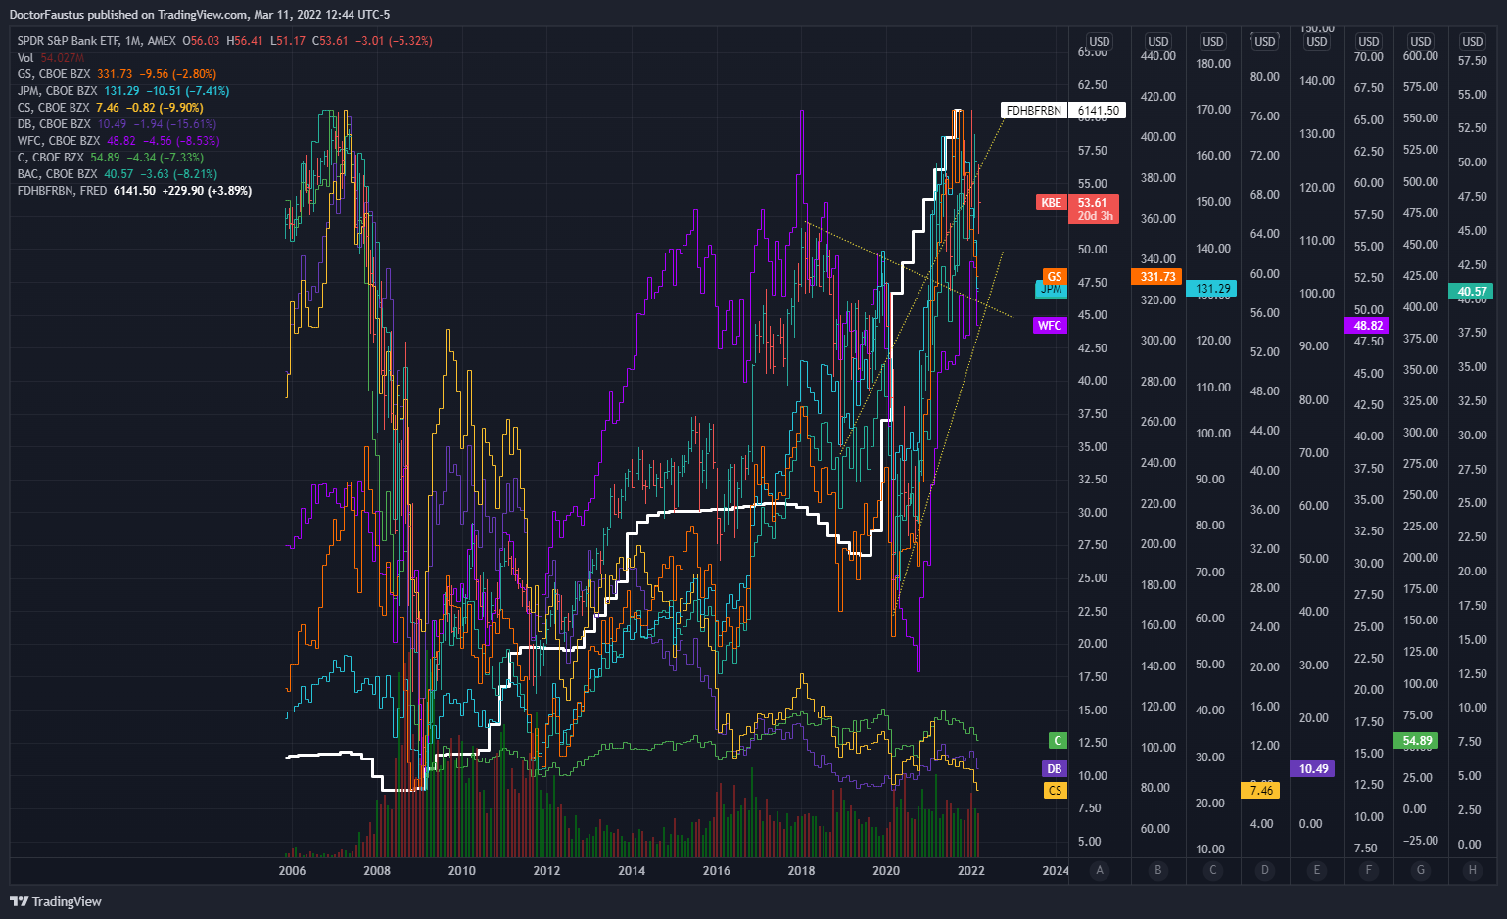Image resolution: width=1507 pixels, height=919 pixels.
Task: Click the DoctorFaustus published header text
Action: point(200,14)
